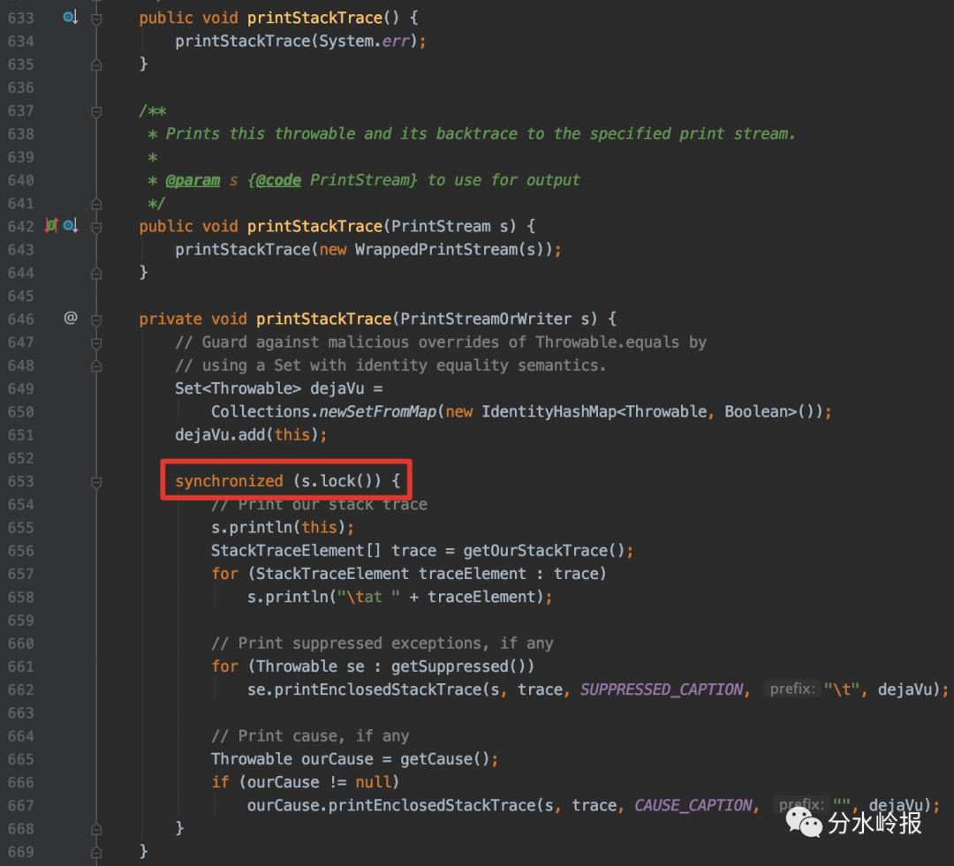Click 'IdentityHashMap' on line 650
This screenshot has height=866, width=954.
pos(549,411)
